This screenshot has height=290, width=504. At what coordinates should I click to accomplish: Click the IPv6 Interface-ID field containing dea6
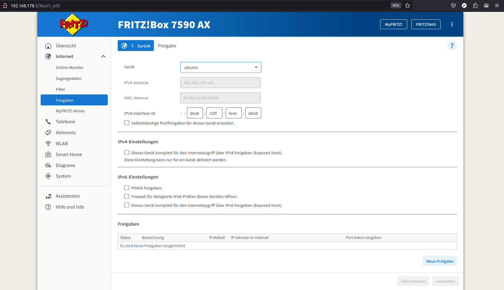195,113
